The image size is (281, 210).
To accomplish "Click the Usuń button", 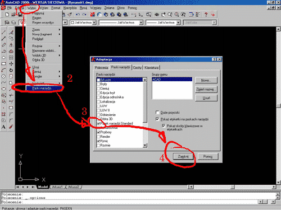I will click(206, 98).
